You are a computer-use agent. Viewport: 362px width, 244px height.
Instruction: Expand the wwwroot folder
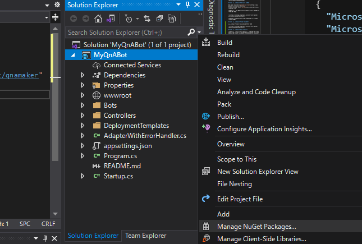pos(83,95)
